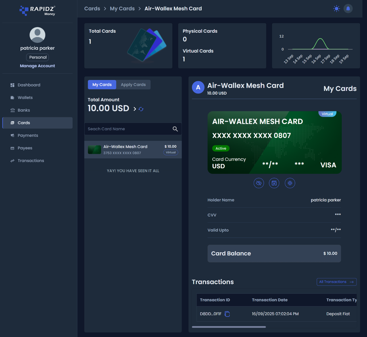This screenshot has width=367, height=337.
Task: Click the Cards sidebar icon
Action: [12, 123]
